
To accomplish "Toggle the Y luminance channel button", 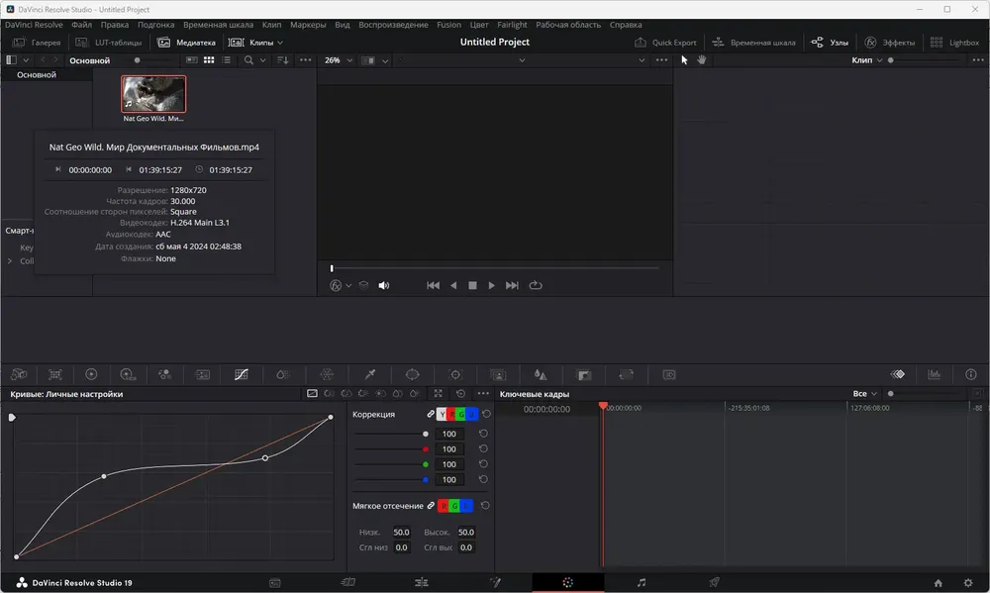I will coord(442,414).
